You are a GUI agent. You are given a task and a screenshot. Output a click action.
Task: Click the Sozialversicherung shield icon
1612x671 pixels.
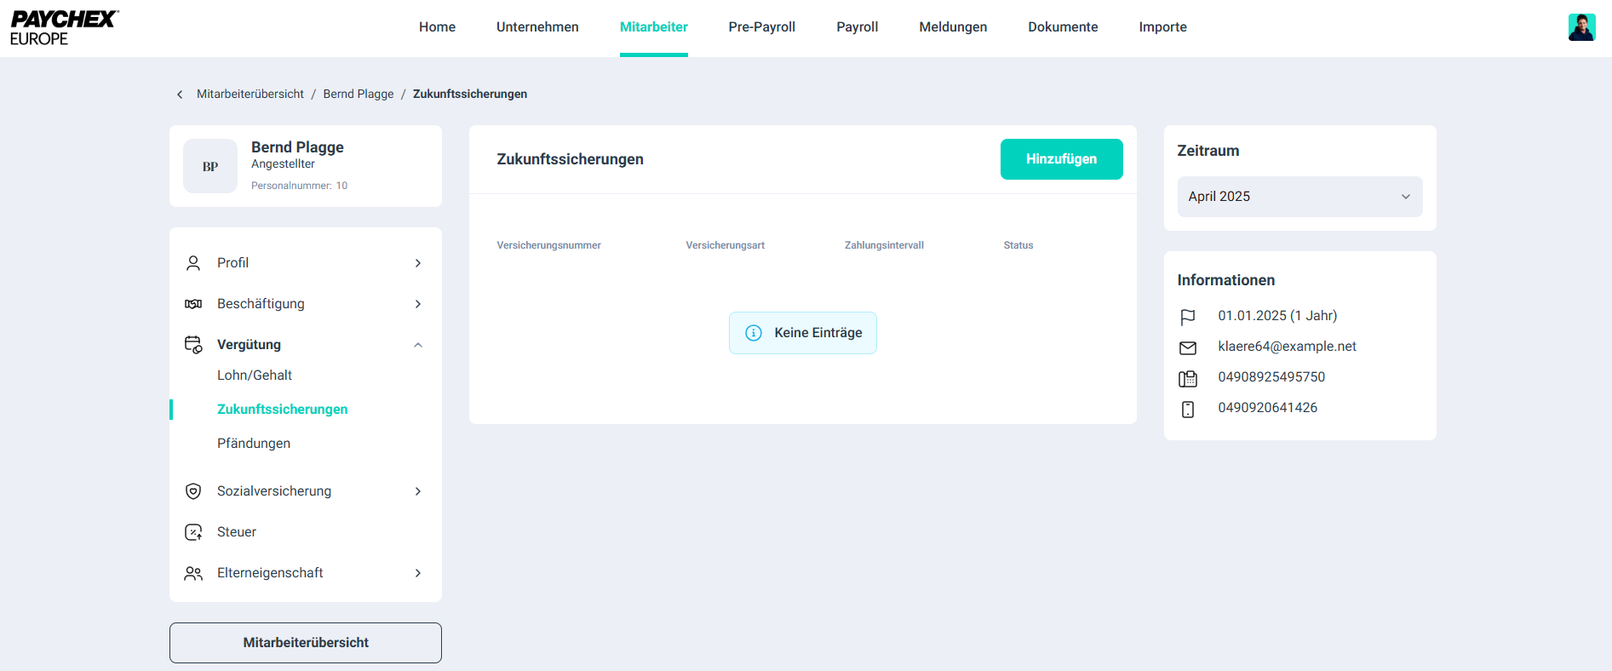193,491
